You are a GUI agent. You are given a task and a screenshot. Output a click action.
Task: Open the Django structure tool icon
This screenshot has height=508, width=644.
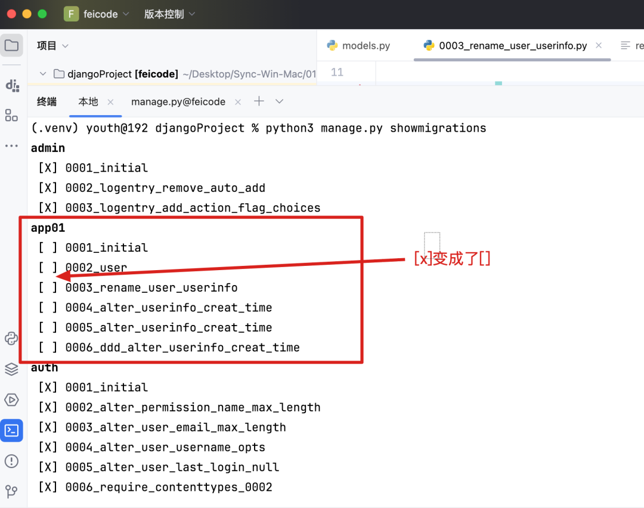click(x=13, y=85)
